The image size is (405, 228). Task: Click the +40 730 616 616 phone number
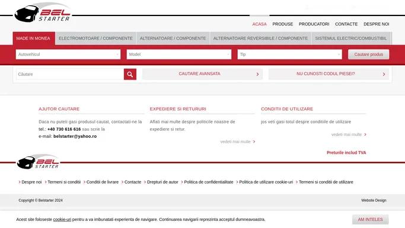(64, 129)
